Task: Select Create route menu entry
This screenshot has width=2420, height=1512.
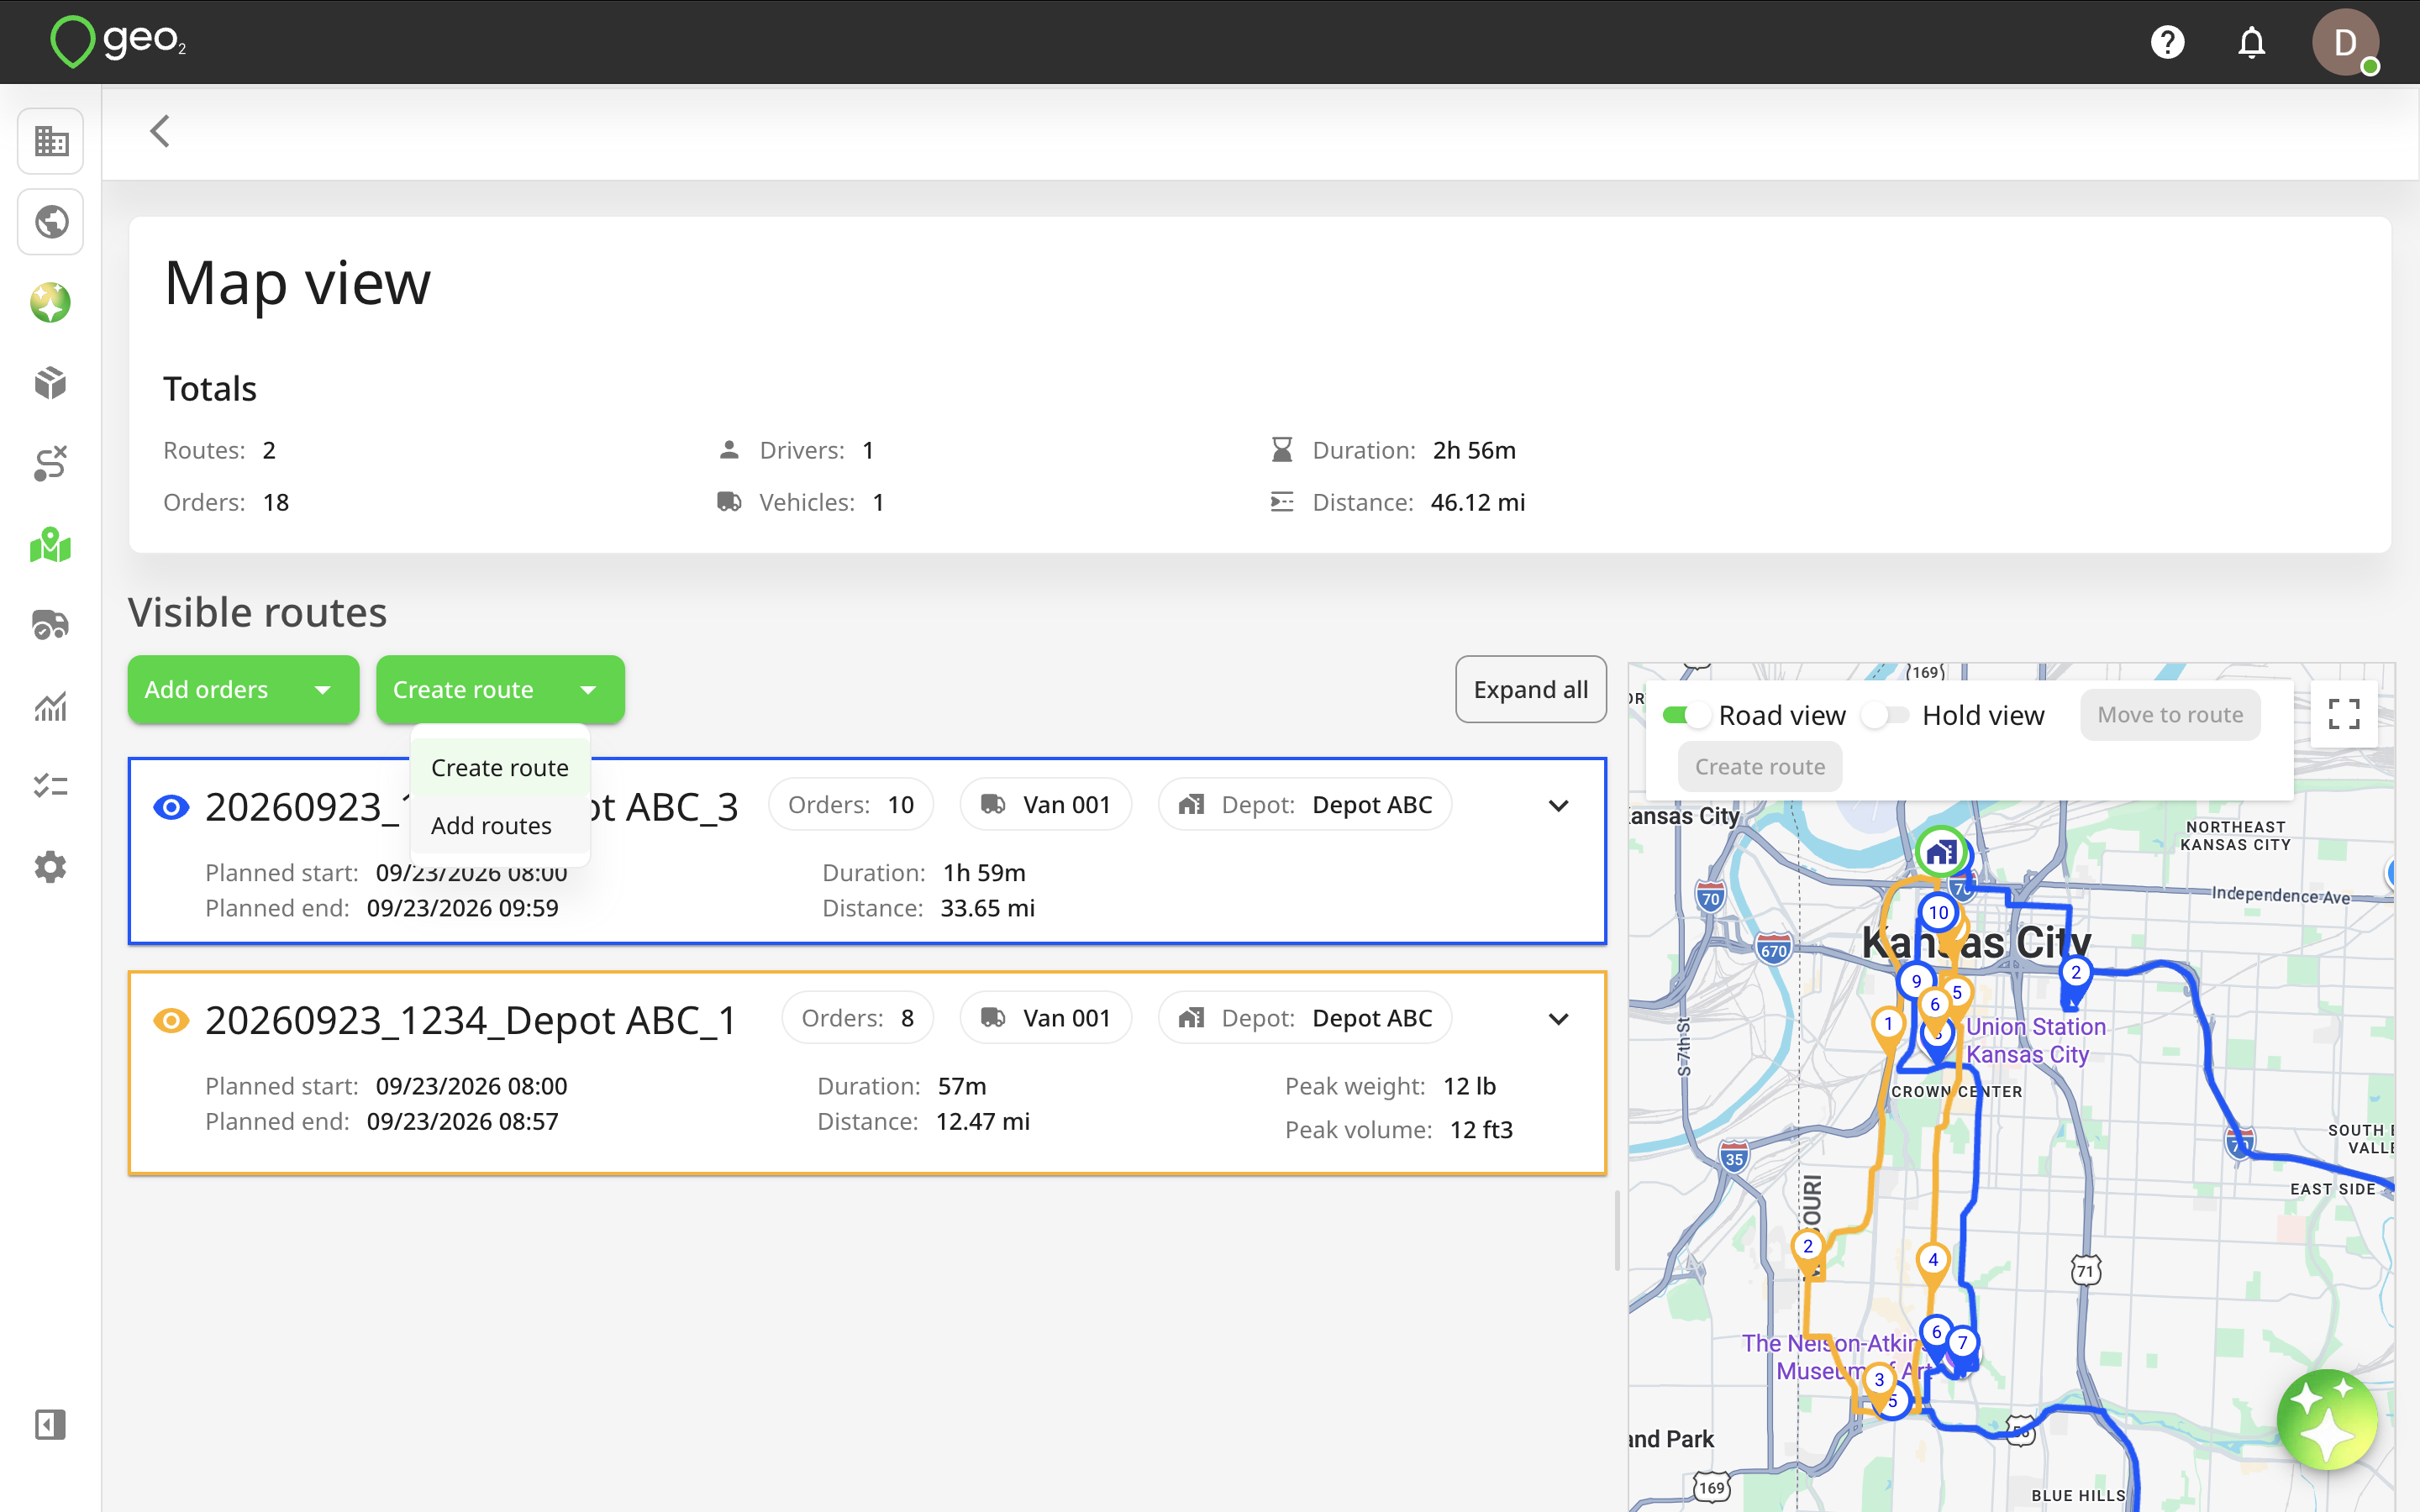Action: tap(500, 768)
